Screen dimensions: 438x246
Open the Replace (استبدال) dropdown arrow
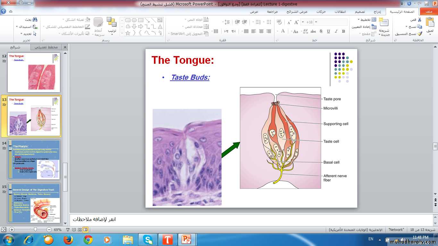point(17,27)
